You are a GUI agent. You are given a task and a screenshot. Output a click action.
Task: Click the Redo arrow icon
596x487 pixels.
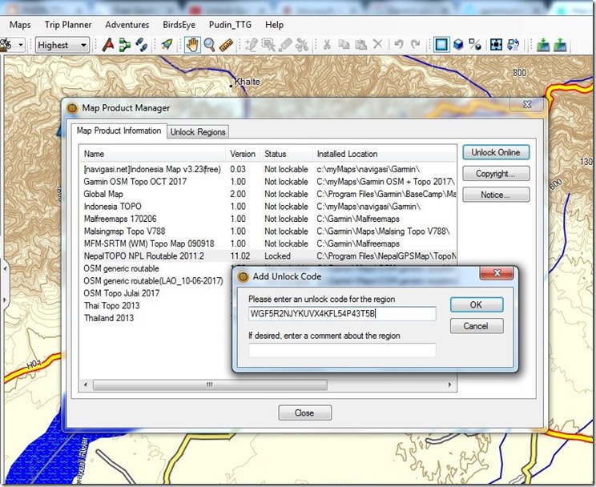(x=416, y=45)
